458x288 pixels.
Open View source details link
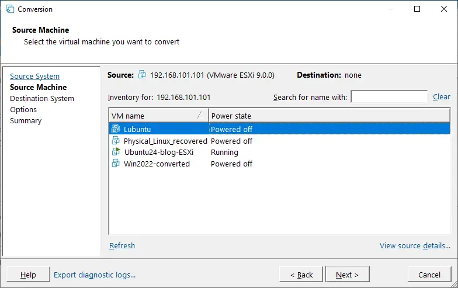pos(415,245)
